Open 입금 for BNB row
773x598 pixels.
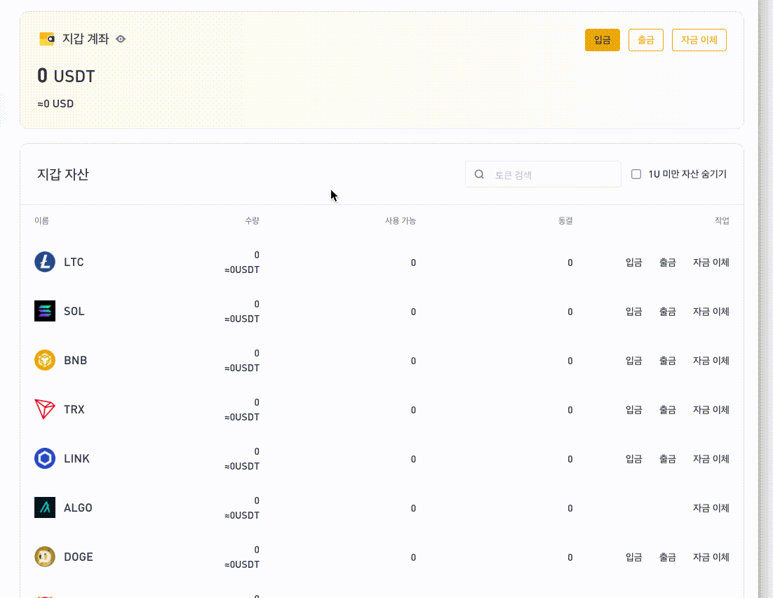[x=633, y=361]
